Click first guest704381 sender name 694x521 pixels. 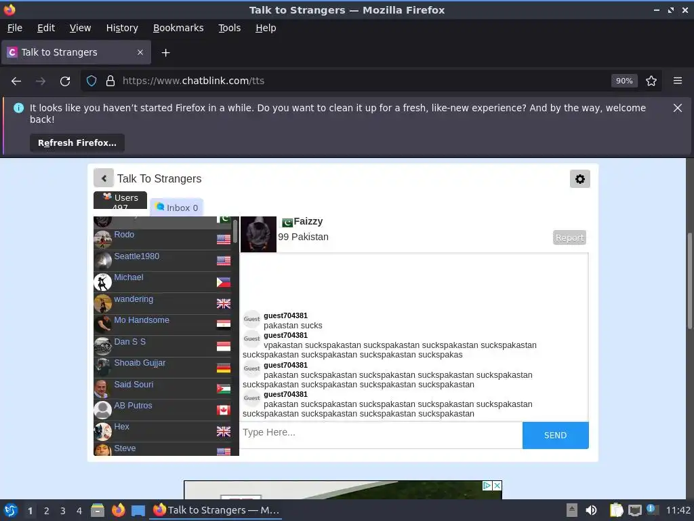285,316
